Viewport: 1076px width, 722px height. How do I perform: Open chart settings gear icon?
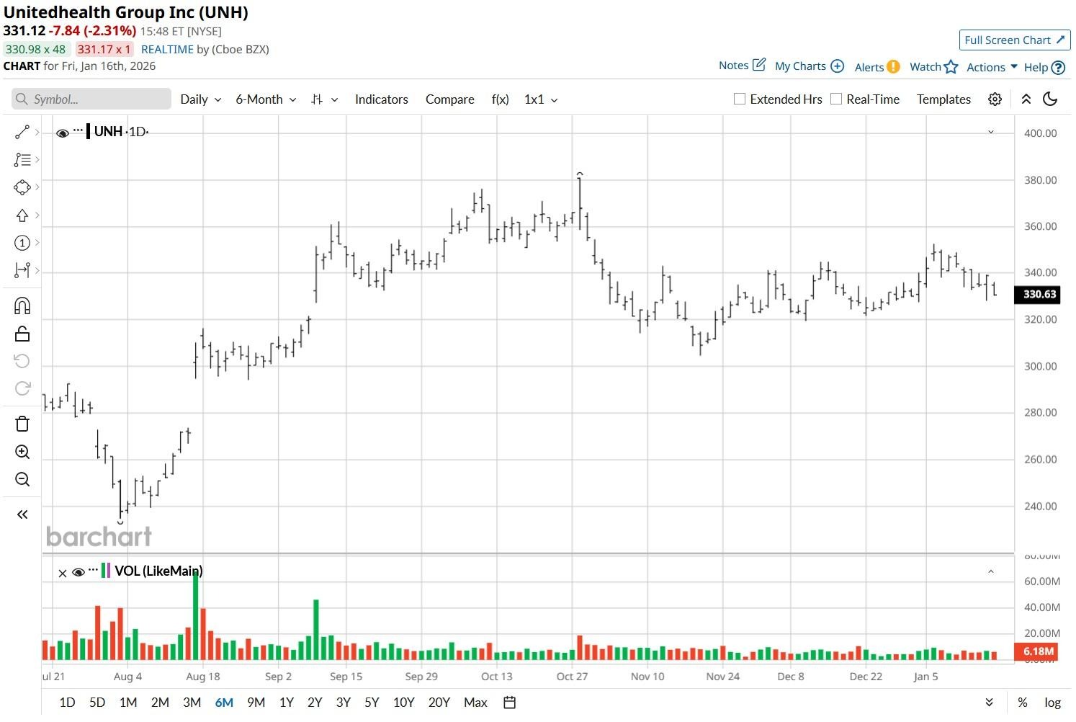click(995, 99)
